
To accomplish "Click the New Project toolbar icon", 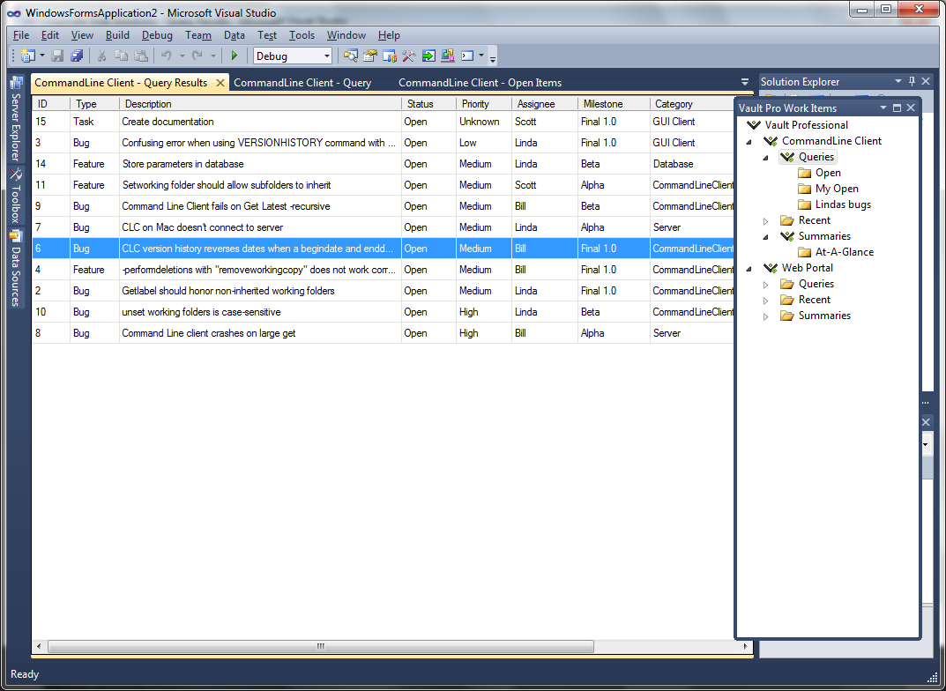I will [28, 56].
